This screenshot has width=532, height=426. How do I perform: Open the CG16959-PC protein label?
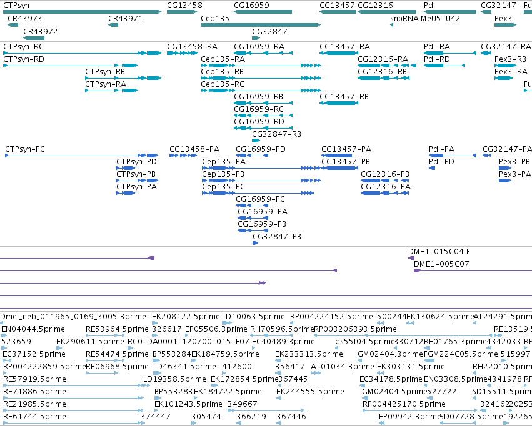(x=260, y=199)
